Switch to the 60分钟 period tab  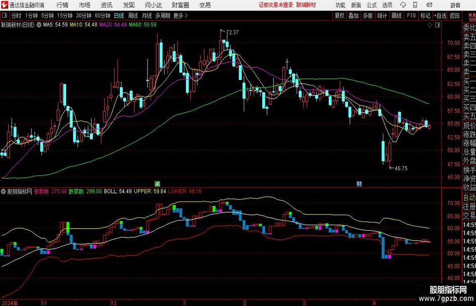click(103, 16)
